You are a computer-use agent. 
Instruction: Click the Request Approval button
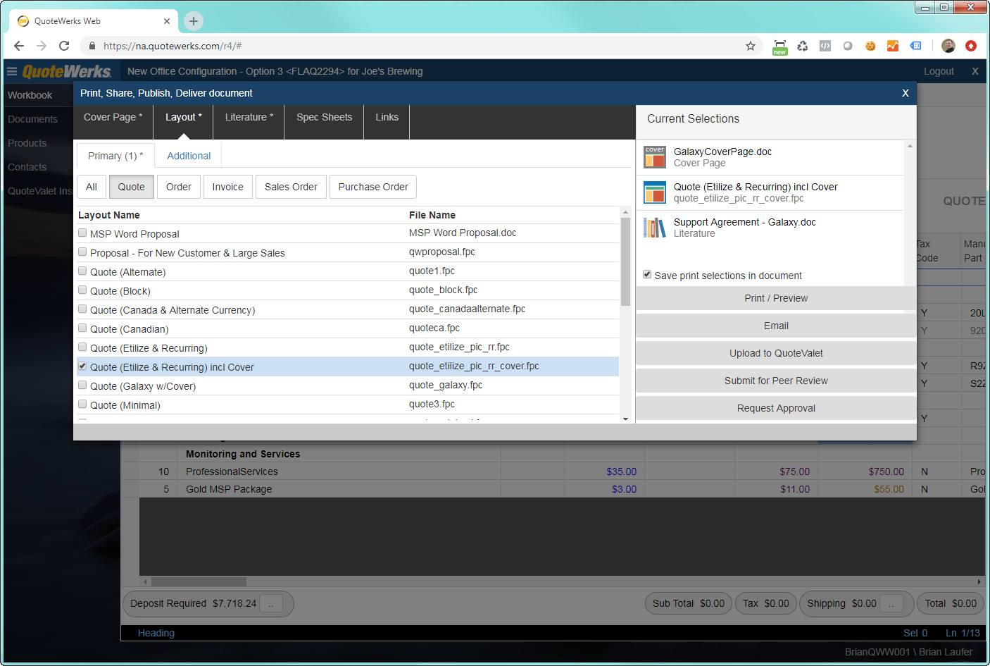coord(776,408)
